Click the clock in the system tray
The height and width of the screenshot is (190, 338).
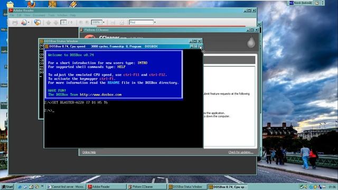click(x=332, y=187)
